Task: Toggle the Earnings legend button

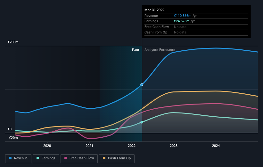Action: [x=46, y=158]
